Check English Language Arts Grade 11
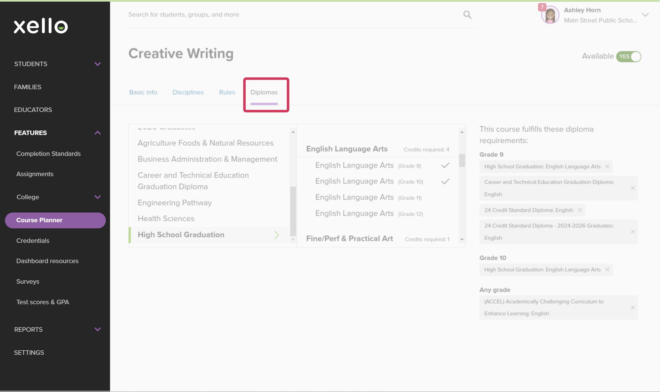Image resolution: width=660 pixels, height=392 pixels. 368,198
